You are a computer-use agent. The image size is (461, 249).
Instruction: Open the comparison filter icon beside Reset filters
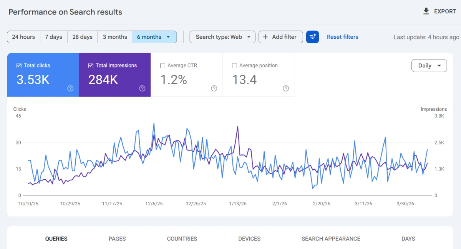(x=312, y=37)
